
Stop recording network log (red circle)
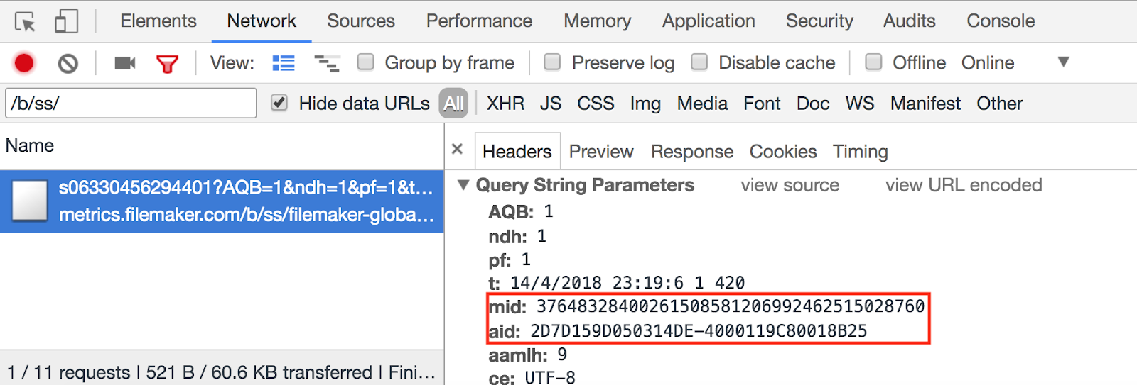coord(24,63)
